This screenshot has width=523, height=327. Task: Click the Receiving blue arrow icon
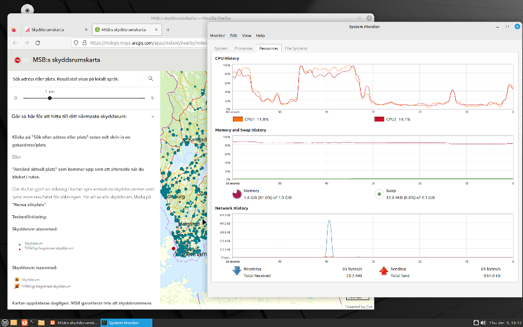pos(237,270)
